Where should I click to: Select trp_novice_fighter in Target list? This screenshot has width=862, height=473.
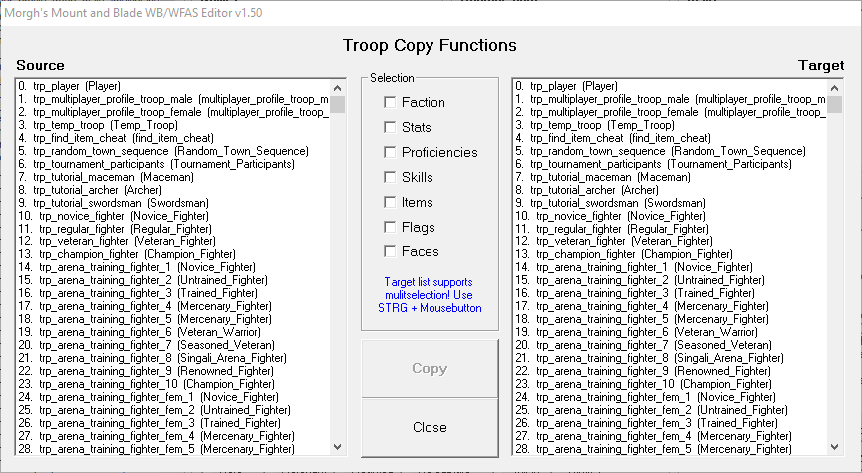(x=670, y=216)
